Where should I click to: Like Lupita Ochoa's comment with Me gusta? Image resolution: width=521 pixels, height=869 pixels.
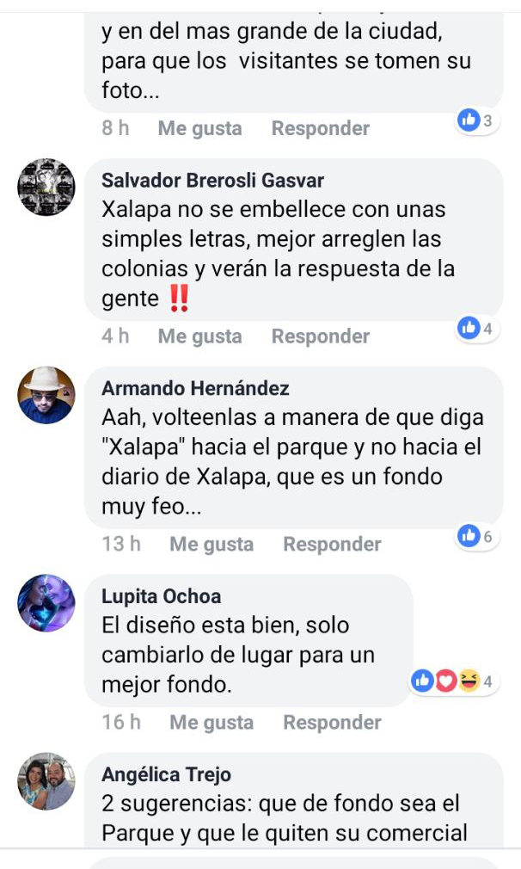click(211, 723)
